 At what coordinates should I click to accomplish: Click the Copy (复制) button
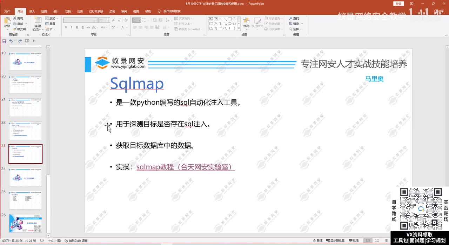click(18, 24)
